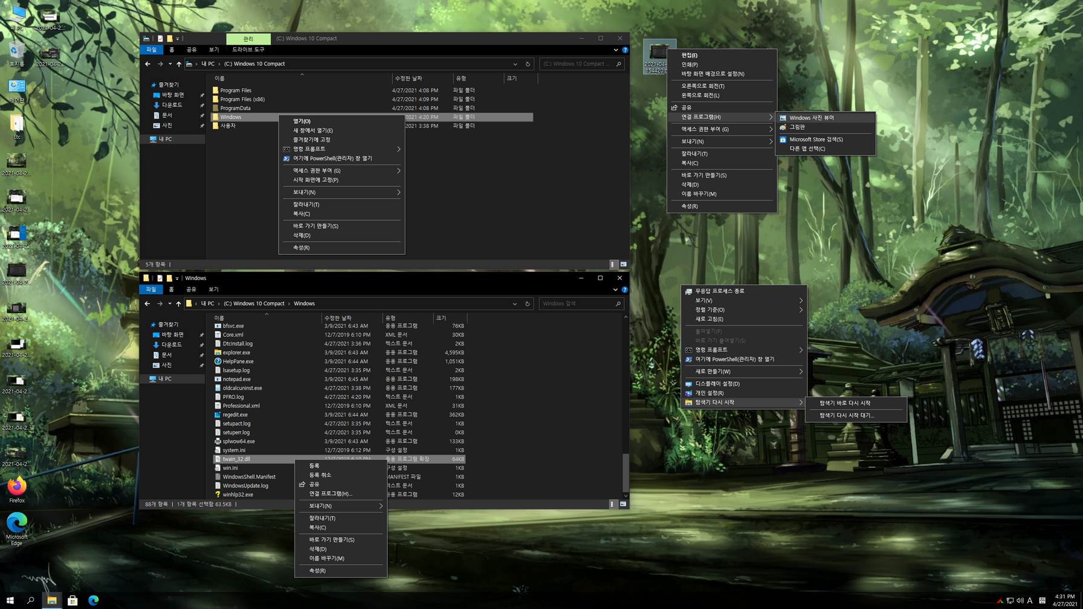Open the Recycle Bin desktop icon
The width and height of the screenshot is (1083, 609).
[17, 54]
